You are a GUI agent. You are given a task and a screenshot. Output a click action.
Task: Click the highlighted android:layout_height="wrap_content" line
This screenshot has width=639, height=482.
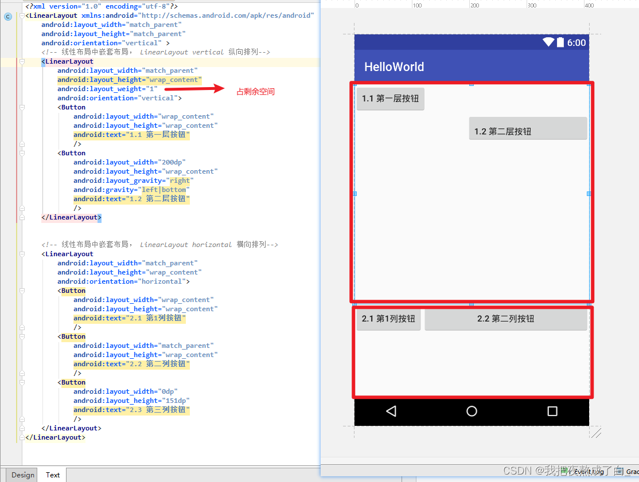[129, 80]
